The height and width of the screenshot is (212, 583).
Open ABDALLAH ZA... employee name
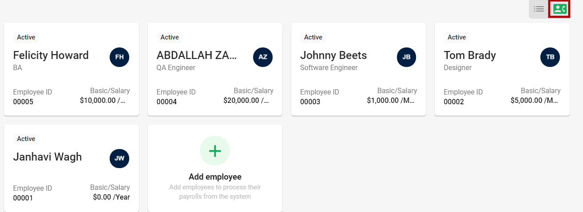[197, 55]
